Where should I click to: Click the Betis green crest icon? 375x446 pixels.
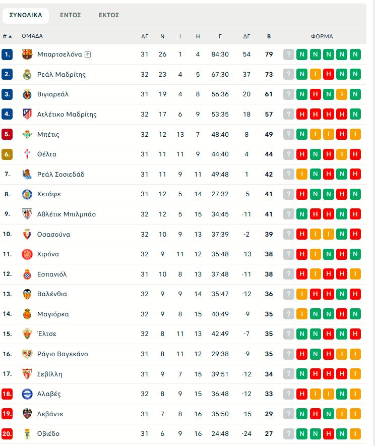pos(27,134)
